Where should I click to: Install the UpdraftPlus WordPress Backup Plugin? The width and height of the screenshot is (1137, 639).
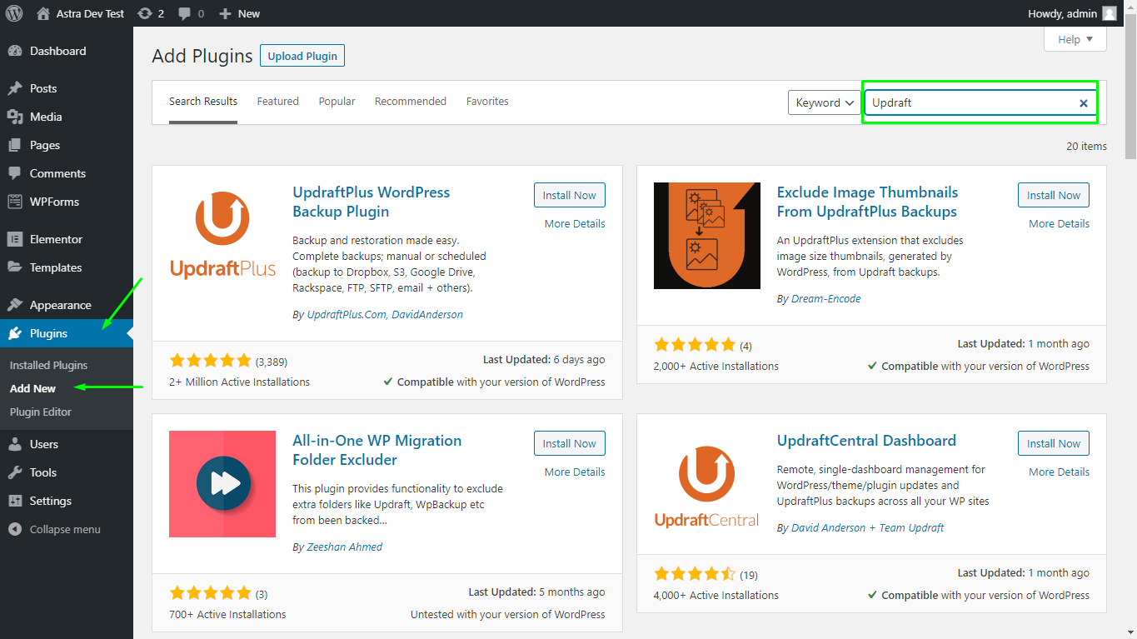[569, 194]
